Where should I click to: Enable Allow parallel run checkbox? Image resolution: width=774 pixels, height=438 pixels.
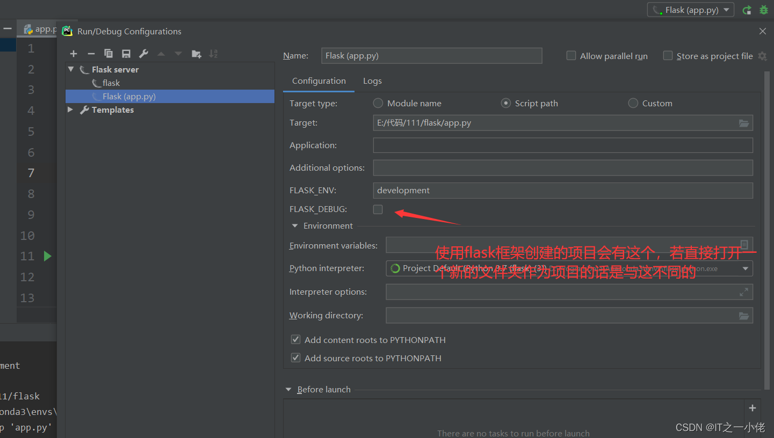pos(572,56)
